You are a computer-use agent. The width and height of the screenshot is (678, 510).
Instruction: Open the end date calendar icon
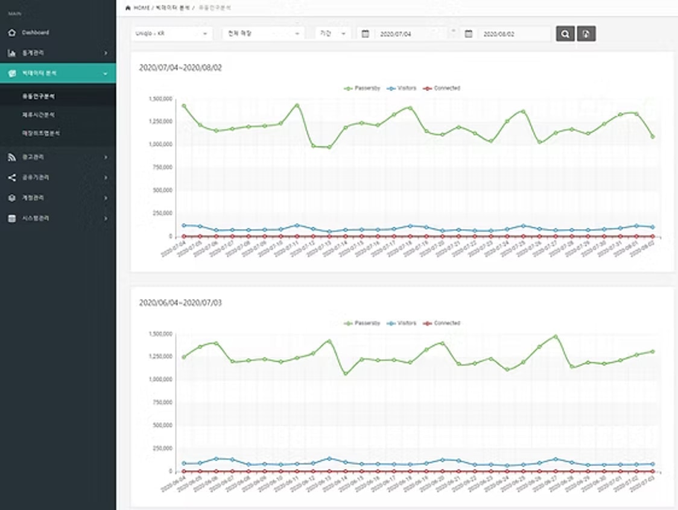(469, 34)
